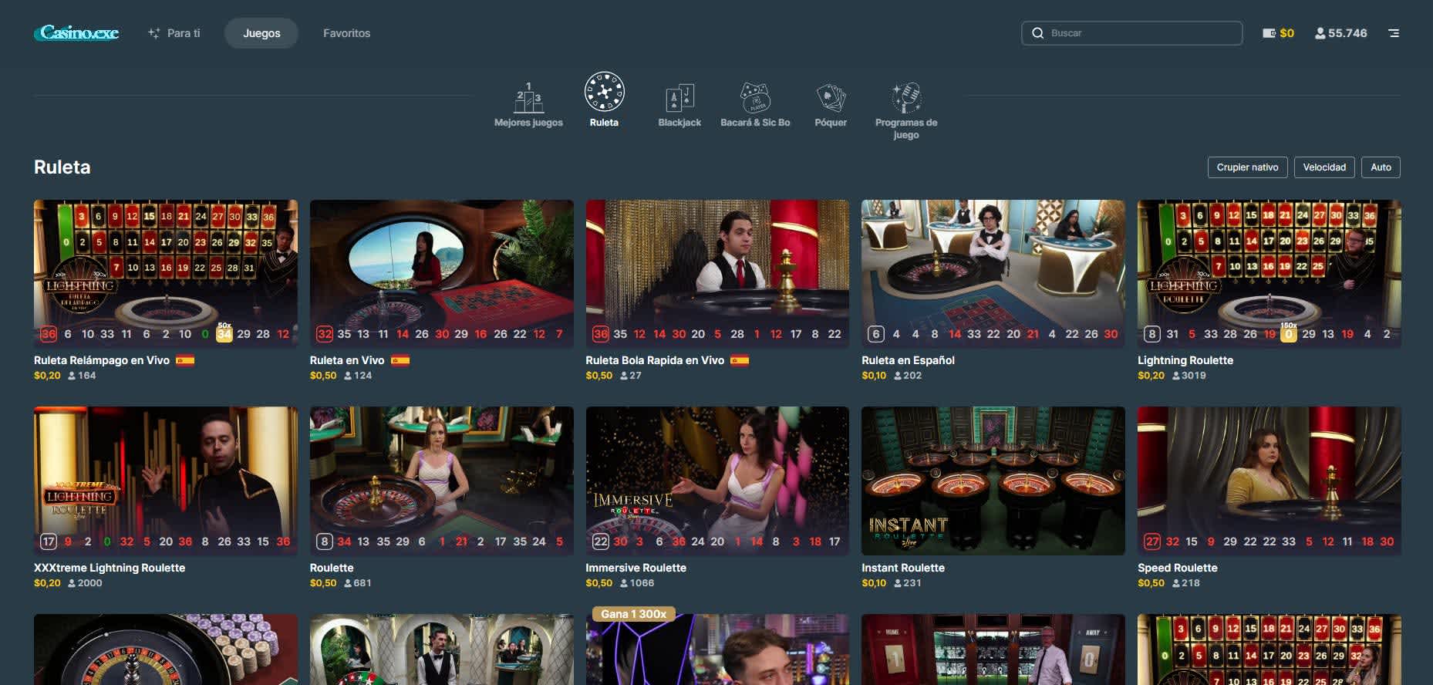Launch the Immersive Roulette thumbnail
Screen dimensions: 1433x685
[717, 481]
